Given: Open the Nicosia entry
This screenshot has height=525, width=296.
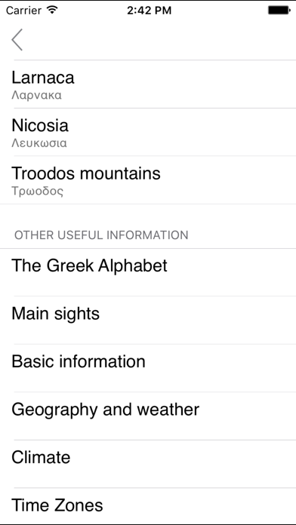Looking at the screenshot, I should 148,132.
